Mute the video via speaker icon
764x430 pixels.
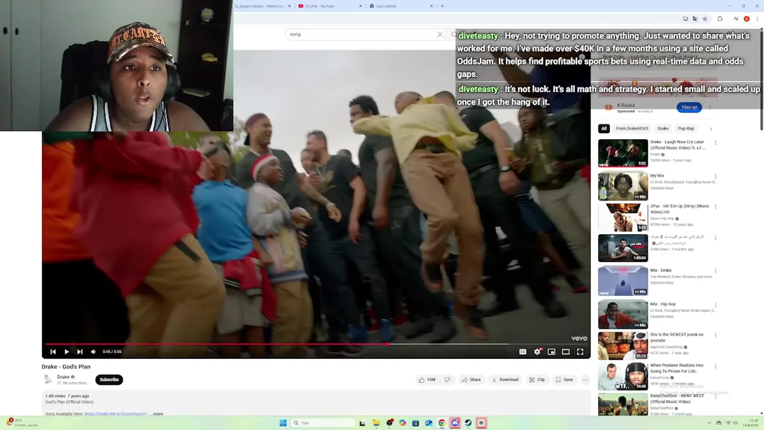coord(93,352)
